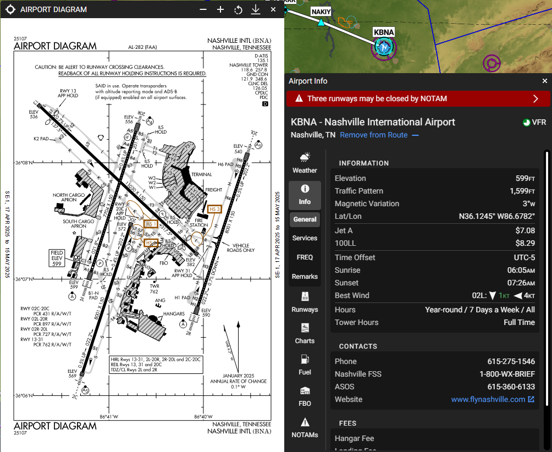Click the Time Offset UTC-5 value
552x452 pixels.
click(524, 257)
